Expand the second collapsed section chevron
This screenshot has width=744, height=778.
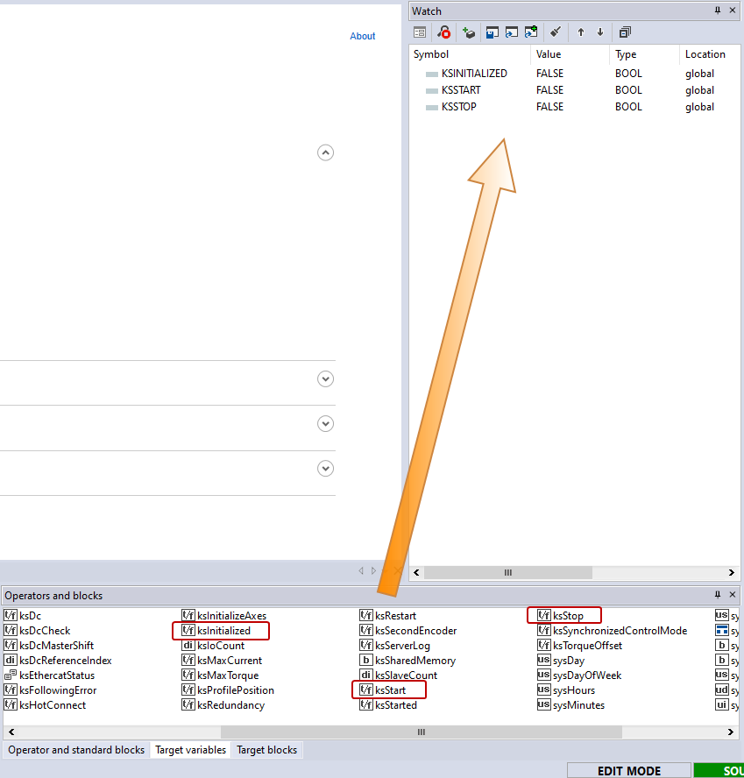click(326, 424)
